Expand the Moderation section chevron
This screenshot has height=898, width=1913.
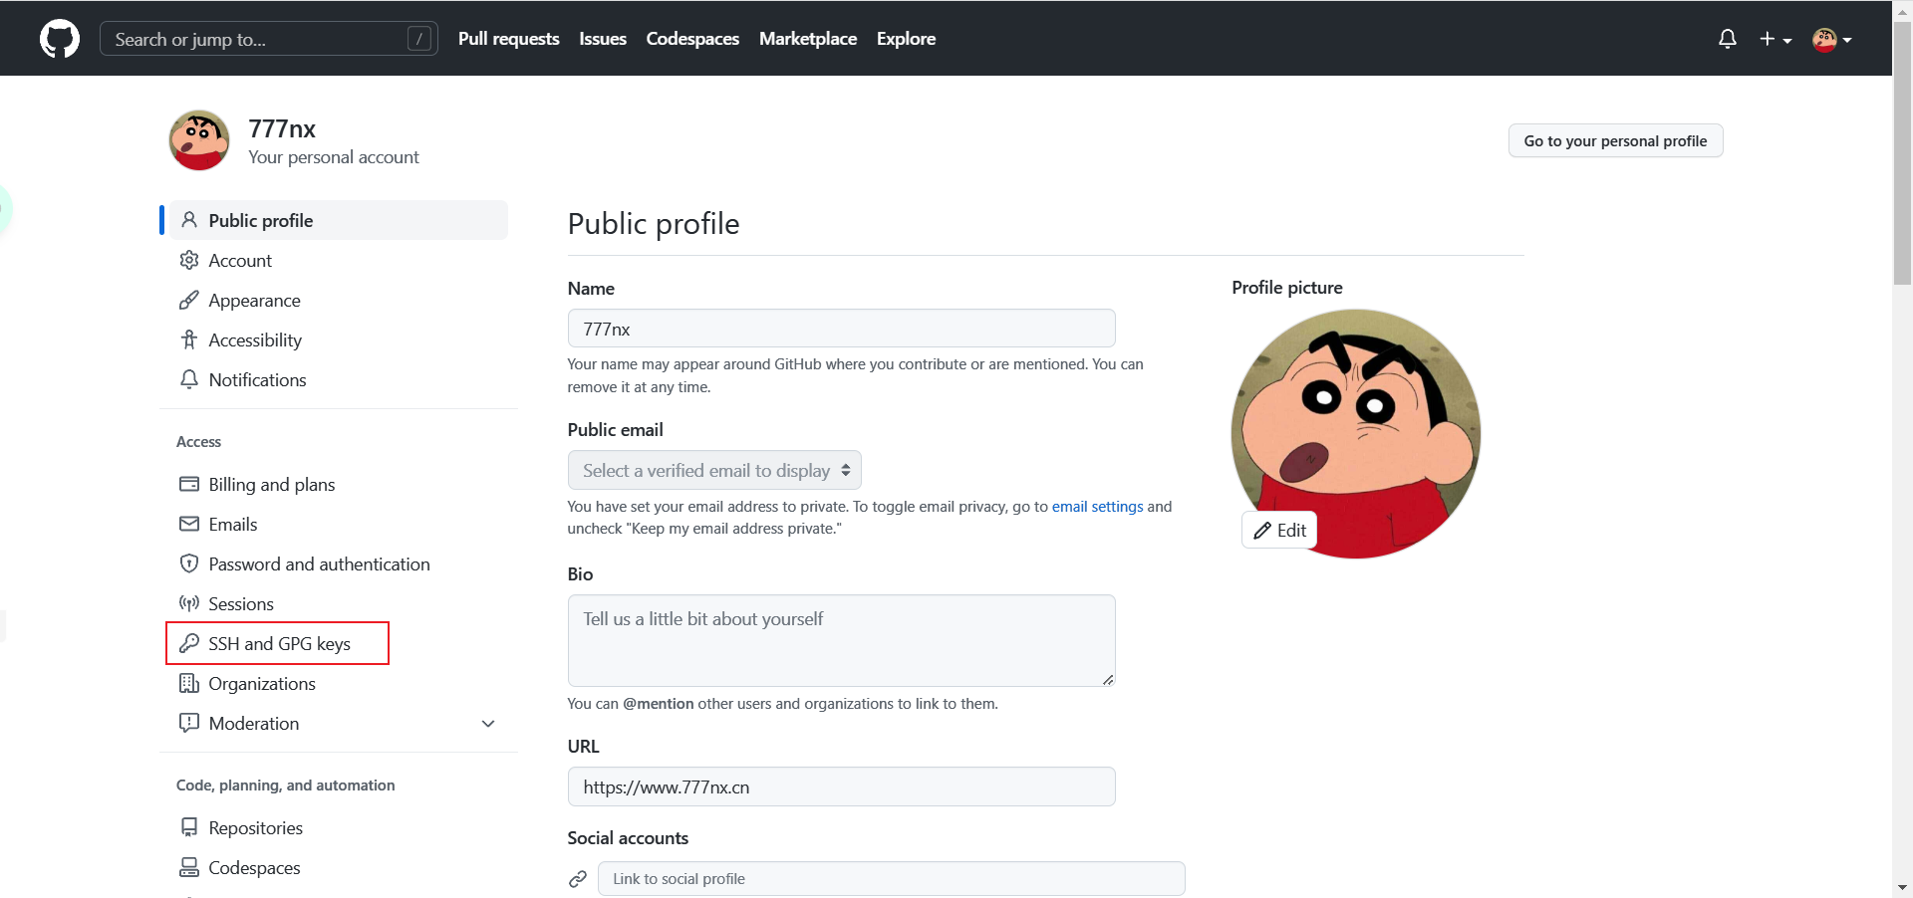pos(488,724)
